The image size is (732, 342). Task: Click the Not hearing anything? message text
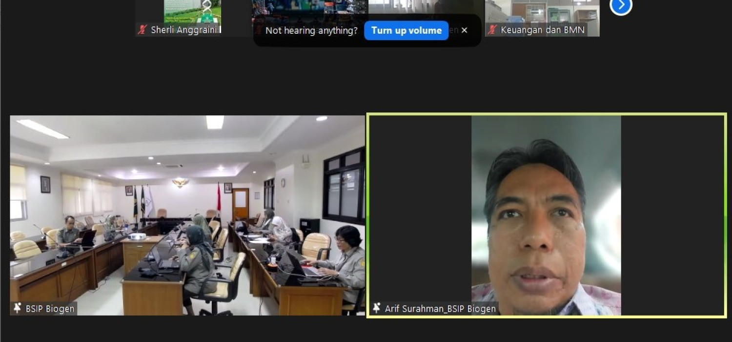point(311,30)
